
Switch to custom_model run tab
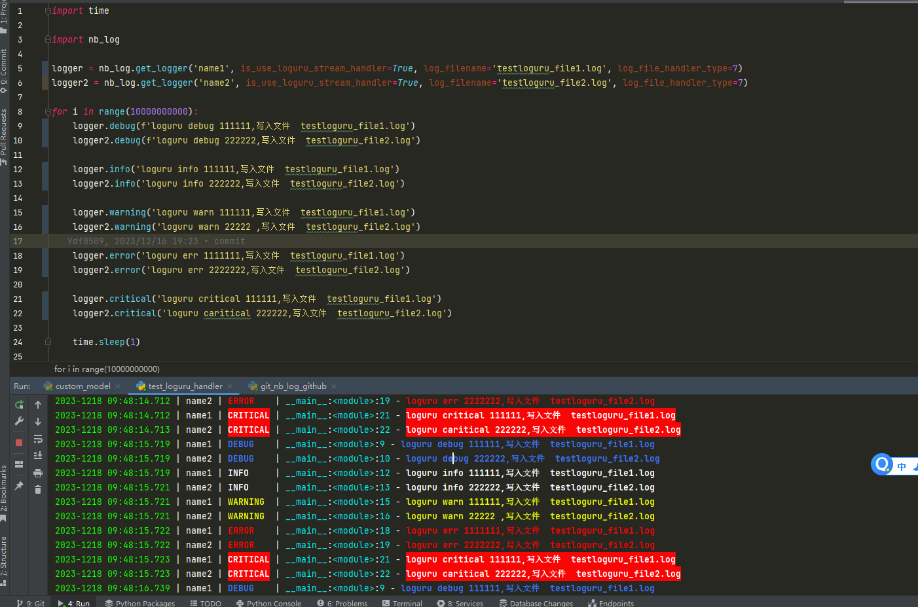[x=83, y=386]
